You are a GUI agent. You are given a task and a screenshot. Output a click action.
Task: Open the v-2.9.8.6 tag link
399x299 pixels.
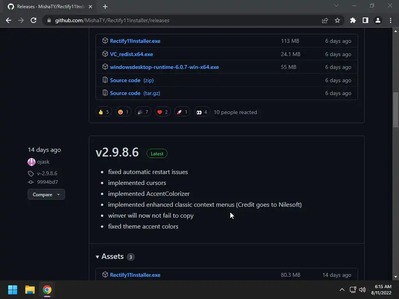pyautogui.click(x=47, y=173)
